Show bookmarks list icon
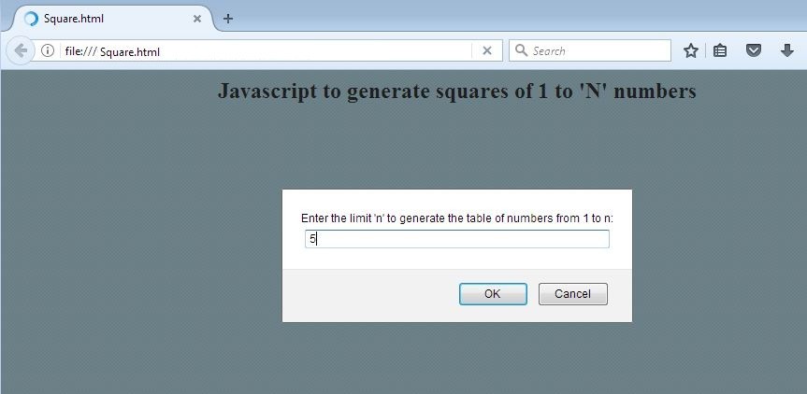 pos(719,50)
